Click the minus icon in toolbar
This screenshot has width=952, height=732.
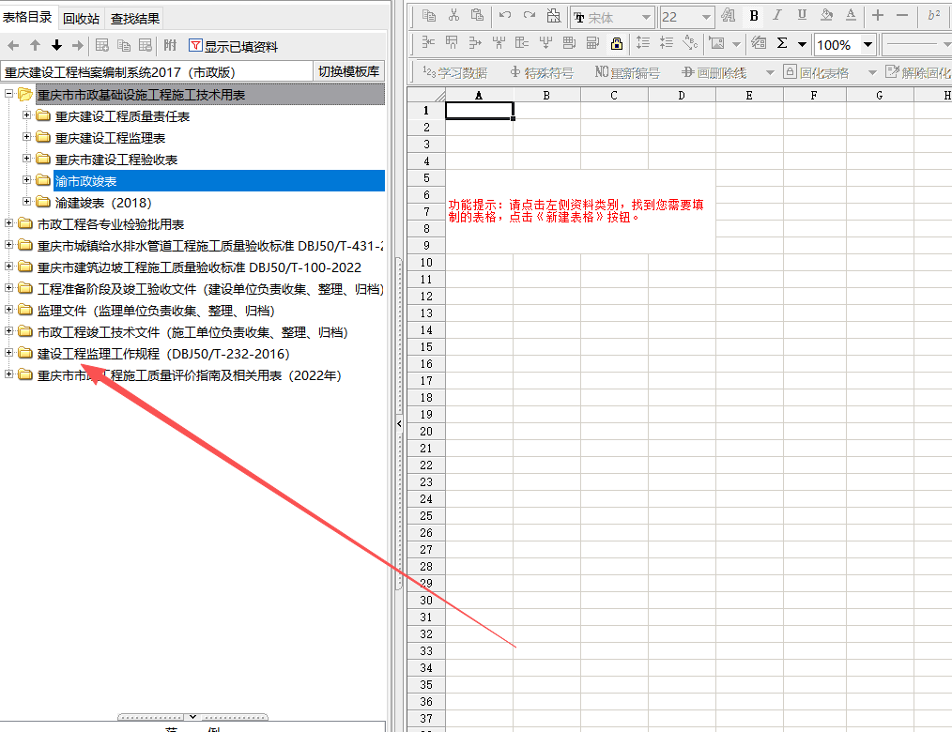902,16
